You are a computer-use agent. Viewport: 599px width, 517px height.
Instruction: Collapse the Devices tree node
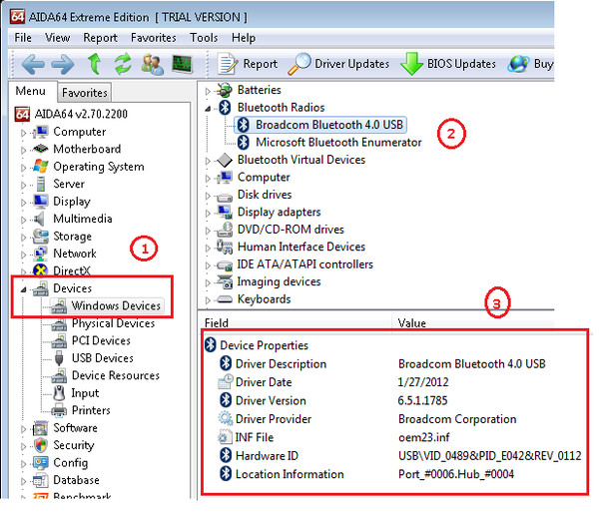[x=23, y=289]
